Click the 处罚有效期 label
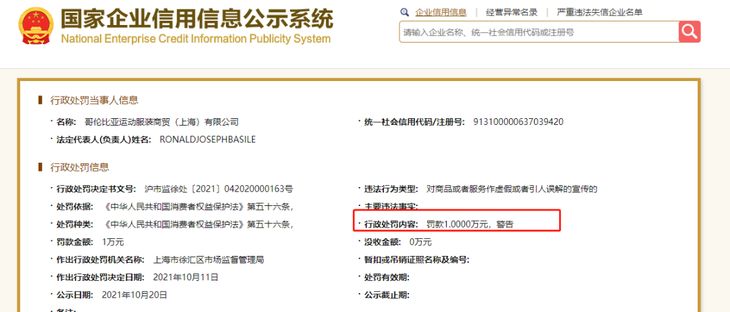The height and width of the screenshot is (312, 730). pos(387,278)
